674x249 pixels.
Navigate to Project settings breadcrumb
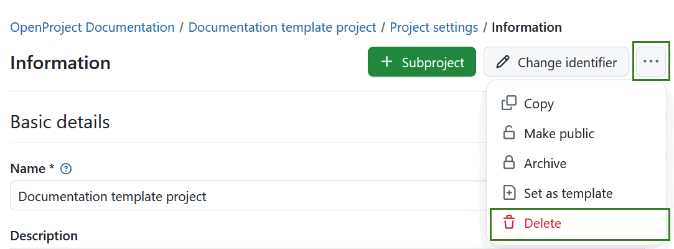click(434, 27)
